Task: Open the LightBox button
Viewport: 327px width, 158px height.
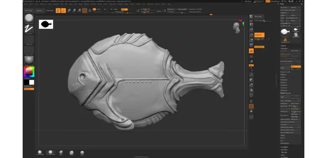Action: click(39, 10)
